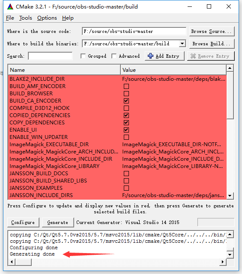Screen dimensions: 242x274
Task: Check JANSSON_EXAMPLES option
Action: point(126,188)
